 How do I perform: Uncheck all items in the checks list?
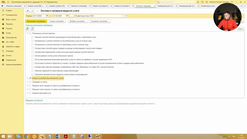32,29
